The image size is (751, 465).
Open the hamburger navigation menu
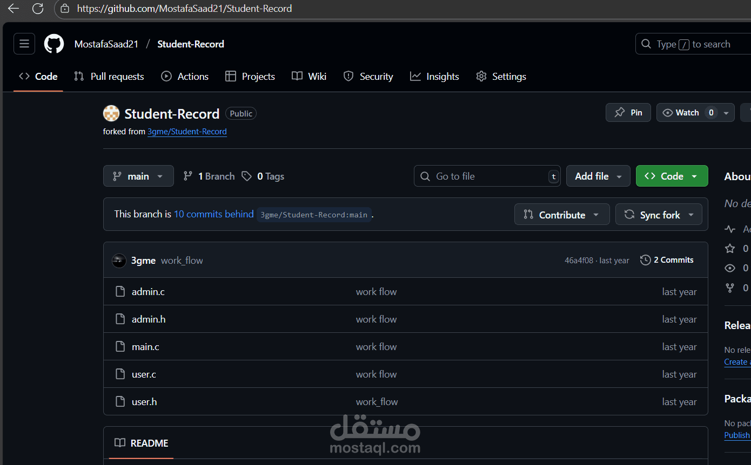24,44
